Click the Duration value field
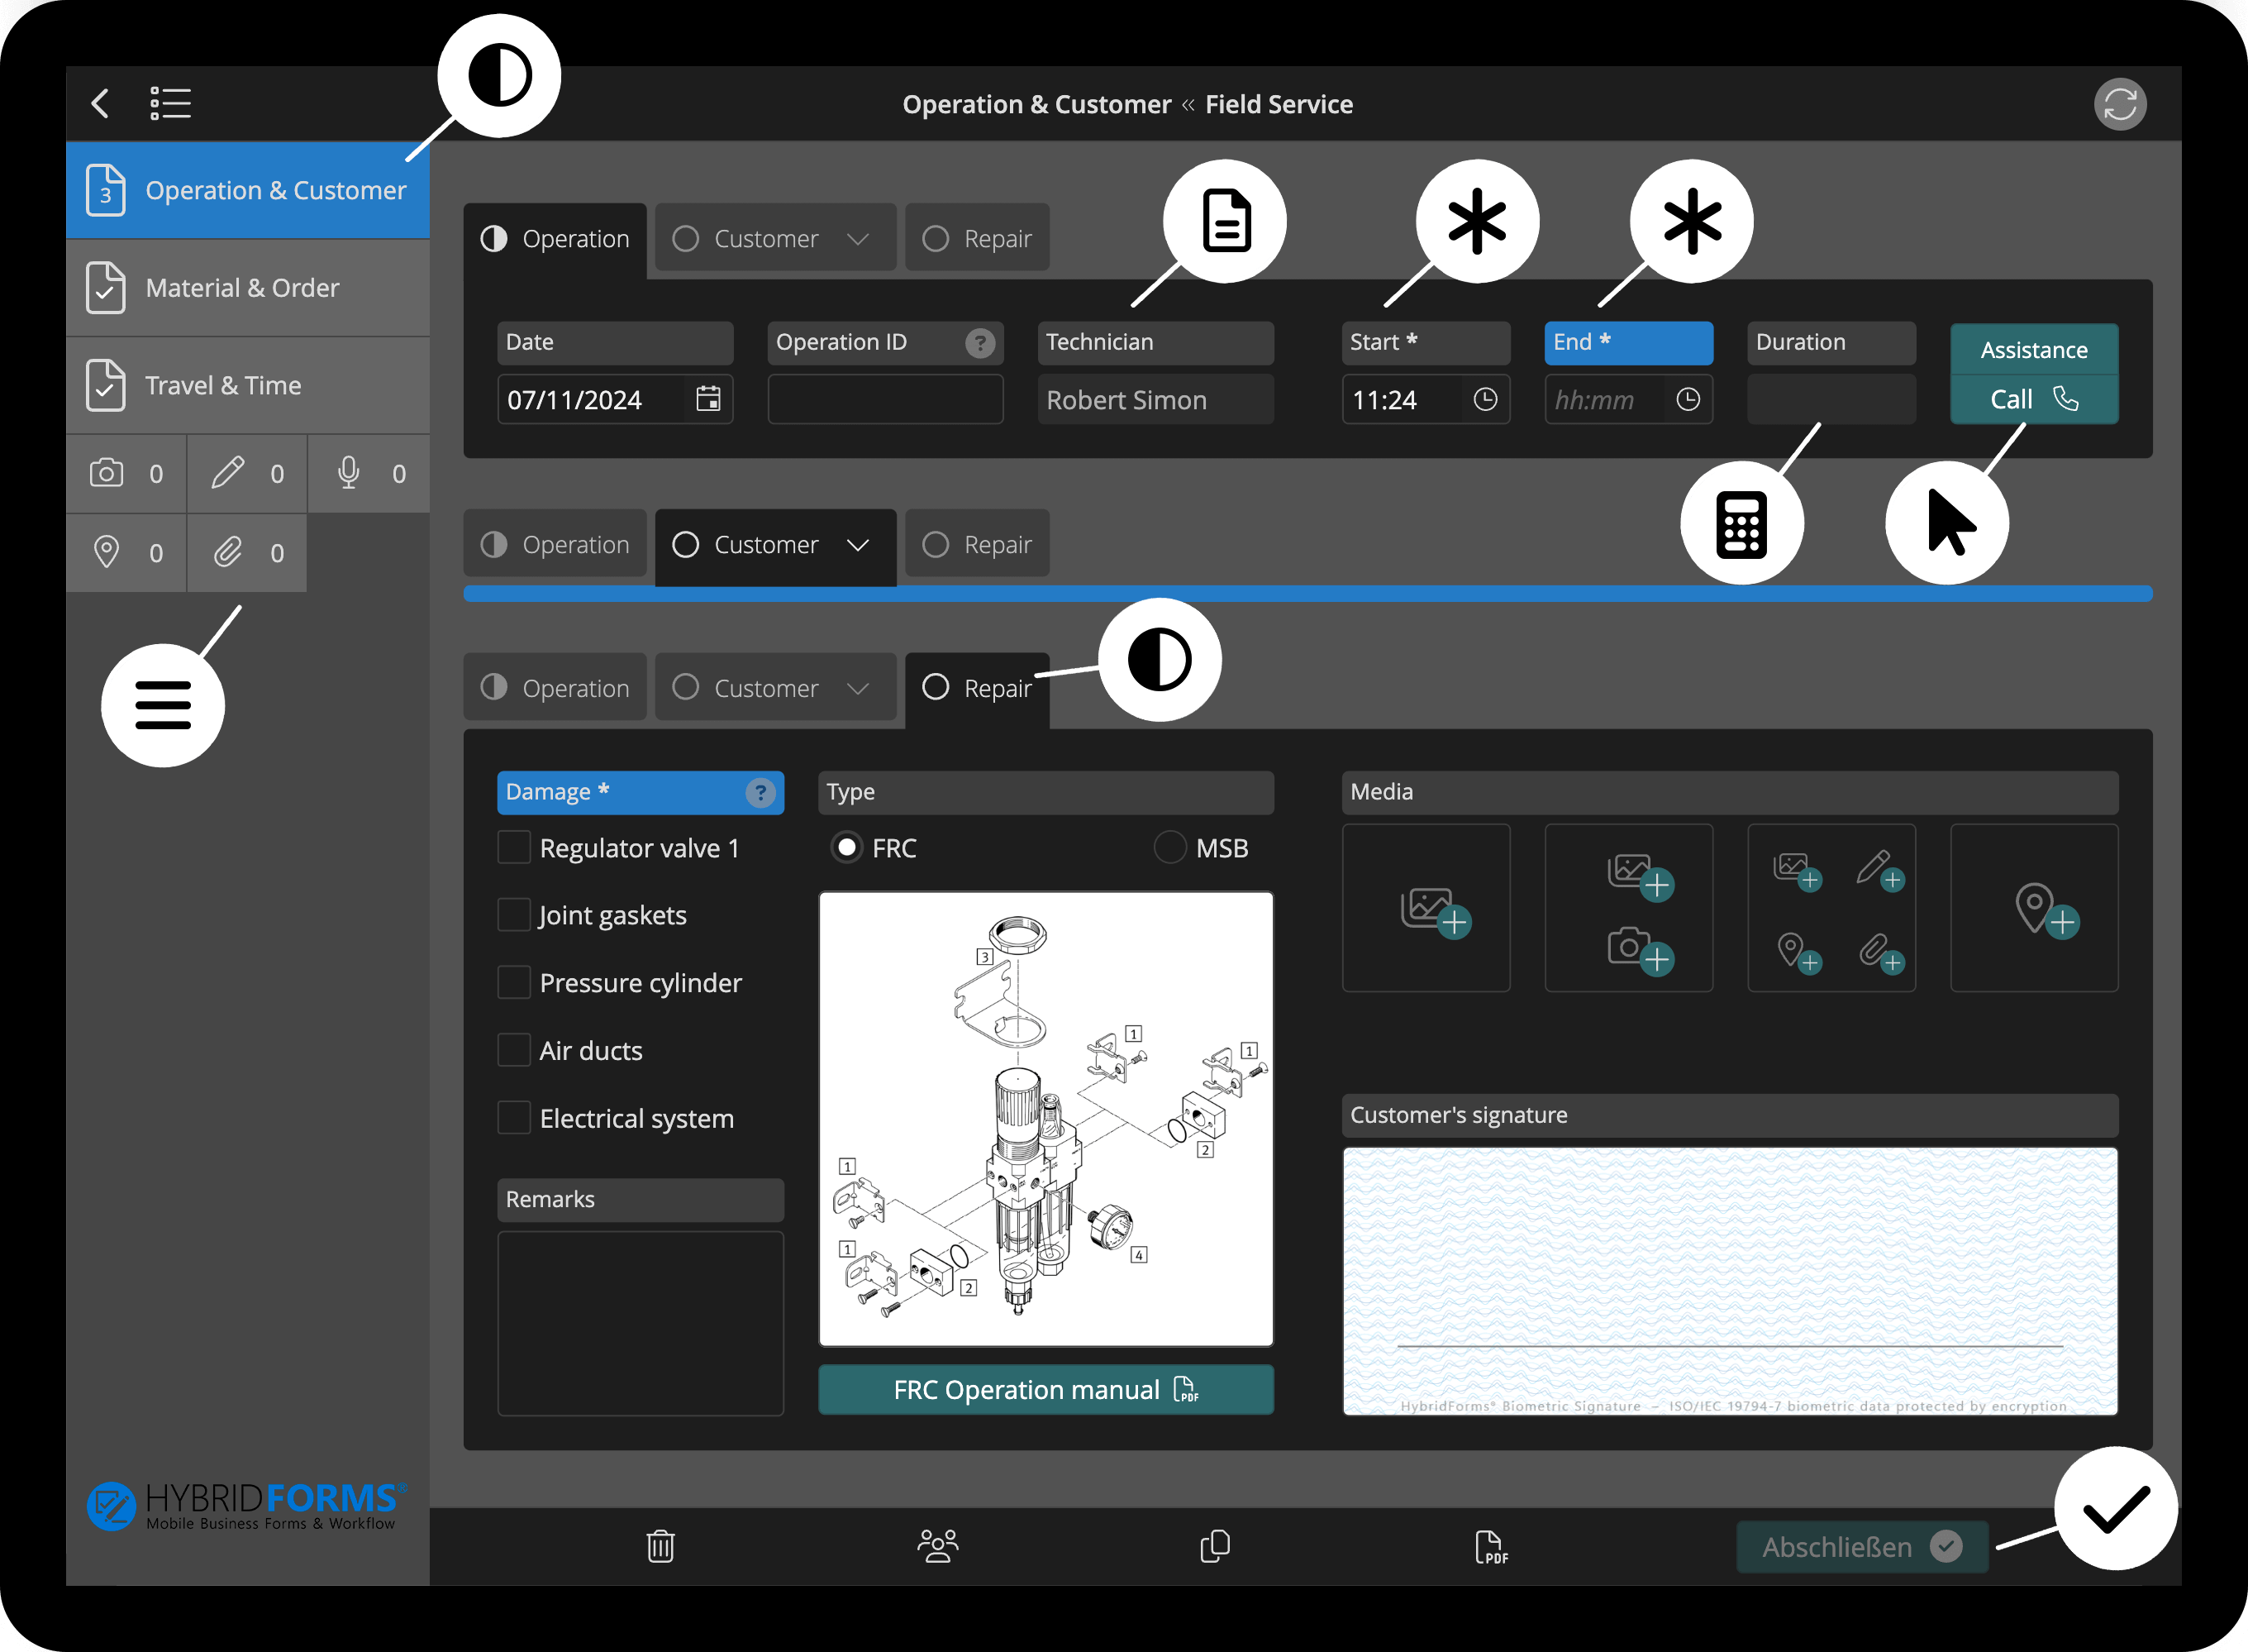The width and height of the screenshot is (2248, 1652). (1831, 399)
